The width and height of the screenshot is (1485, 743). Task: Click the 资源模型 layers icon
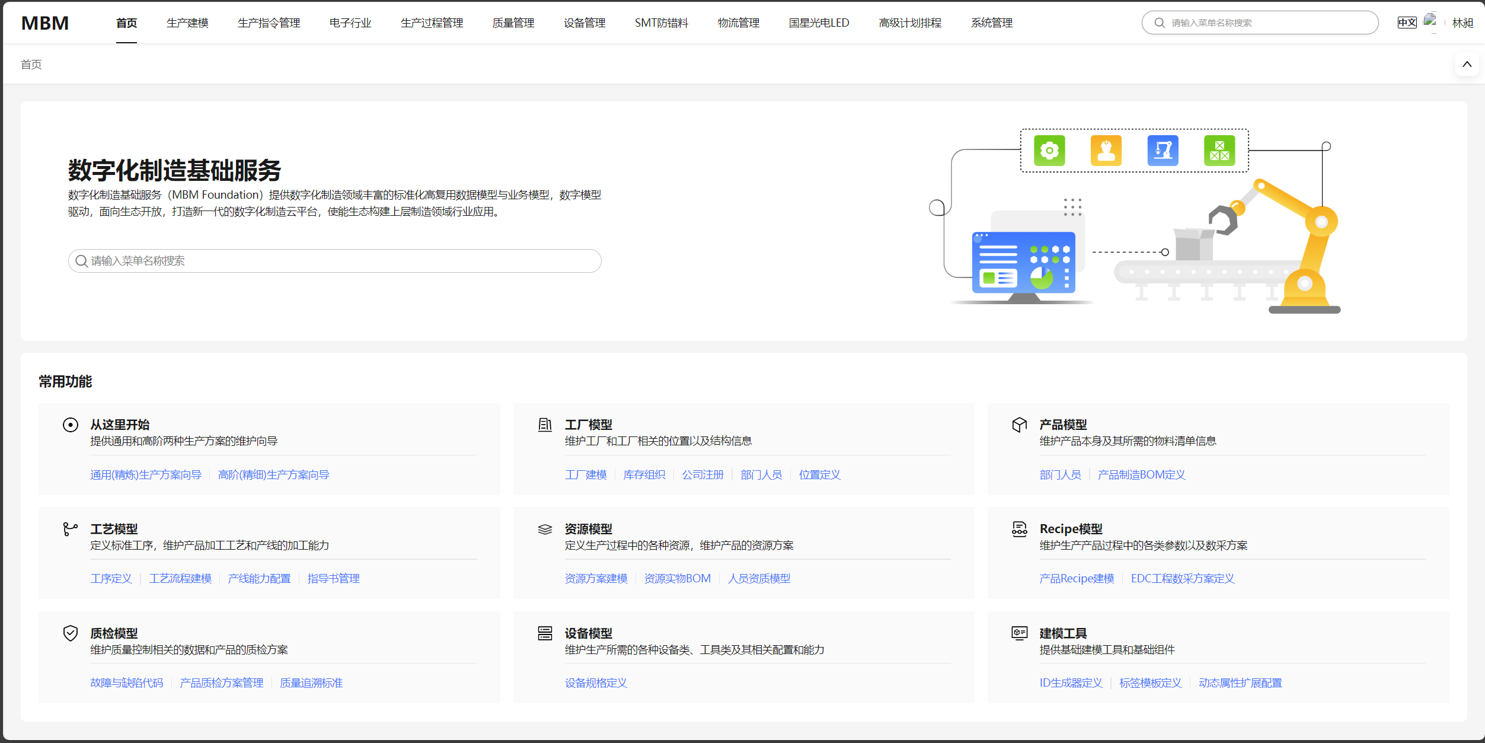click(545, 529)
